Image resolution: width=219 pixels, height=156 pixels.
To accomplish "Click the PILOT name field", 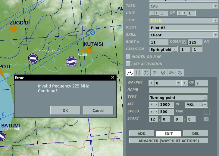I will coord(183,28).
